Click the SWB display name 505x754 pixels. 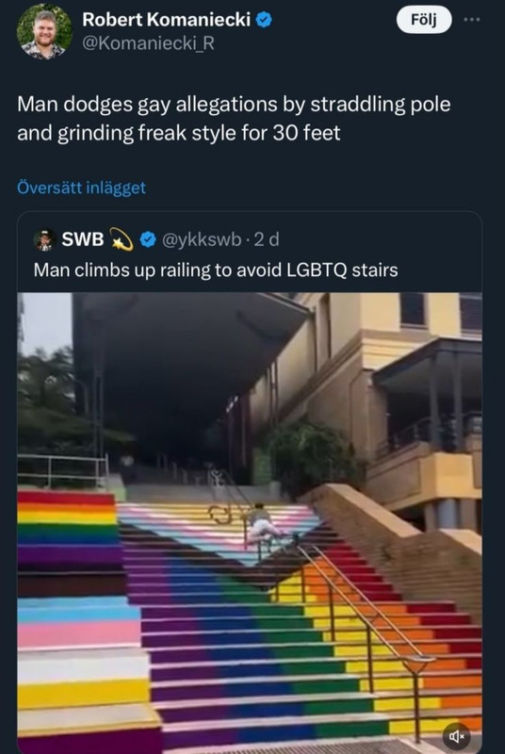(x=83, y=239)
